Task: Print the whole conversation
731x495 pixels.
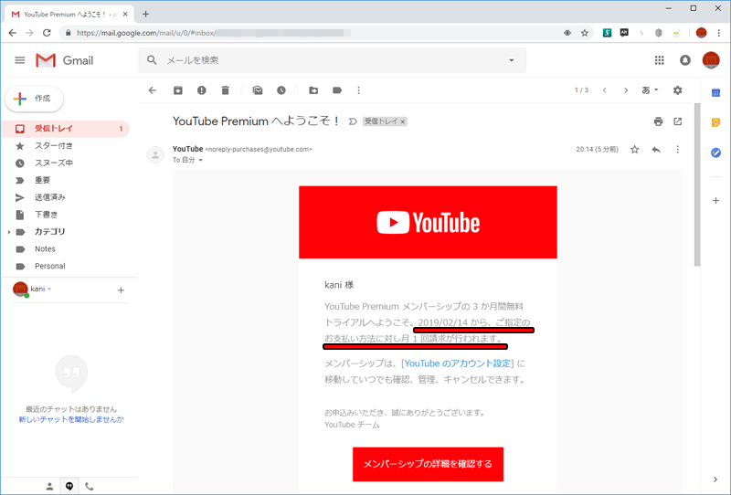Action: pos(658,121)
